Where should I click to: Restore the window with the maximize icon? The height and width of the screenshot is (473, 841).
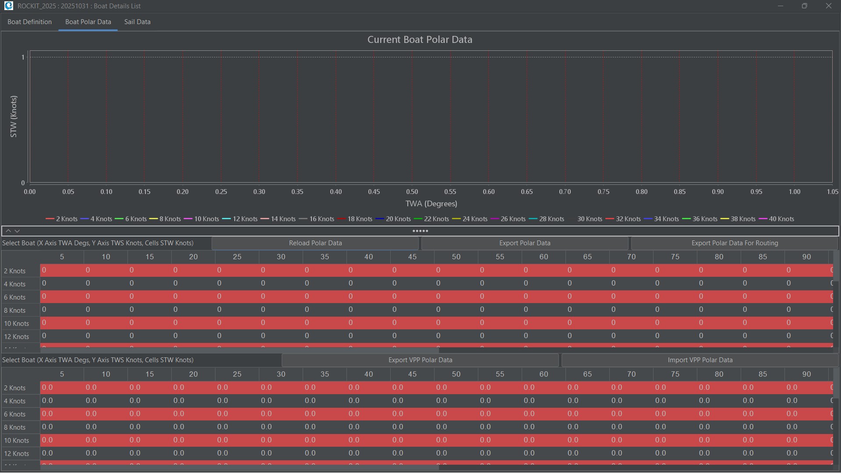804,6
